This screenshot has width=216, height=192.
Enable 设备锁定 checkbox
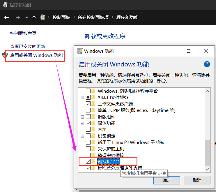88,136
